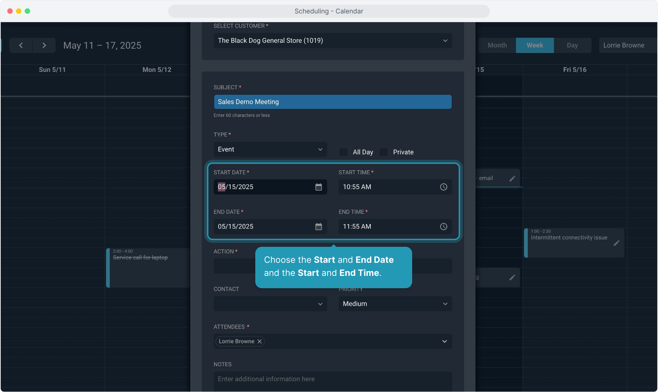Open the Priority dropdown set to Medium

point(395,304)
